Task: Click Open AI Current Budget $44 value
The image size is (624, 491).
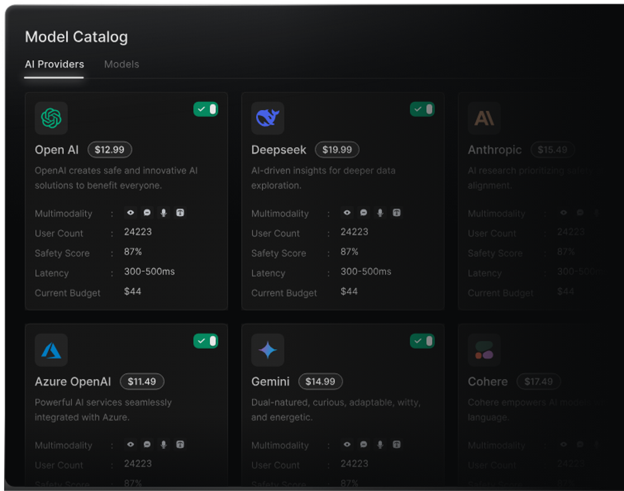Action: pos(133,292)
